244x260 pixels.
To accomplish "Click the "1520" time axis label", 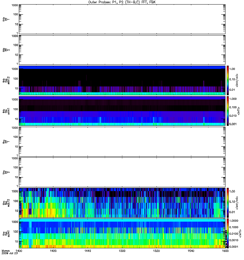I will tap(156, 251).
